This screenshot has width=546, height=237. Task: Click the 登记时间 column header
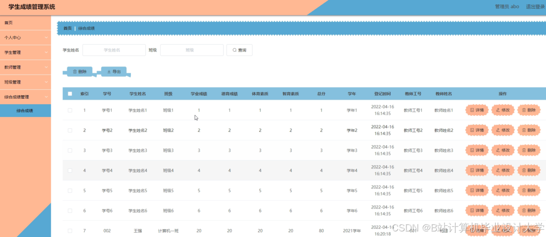click(x=382, y=94)
